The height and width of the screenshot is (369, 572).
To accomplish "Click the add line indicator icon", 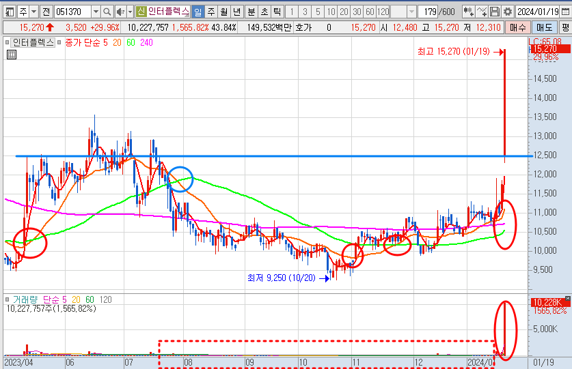I will click(x=482, y=12).
